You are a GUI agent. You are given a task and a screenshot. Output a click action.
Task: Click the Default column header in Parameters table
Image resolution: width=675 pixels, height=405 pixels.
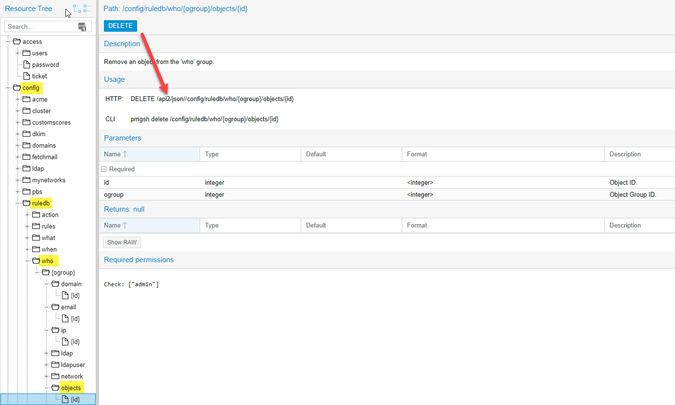point(351,154)
